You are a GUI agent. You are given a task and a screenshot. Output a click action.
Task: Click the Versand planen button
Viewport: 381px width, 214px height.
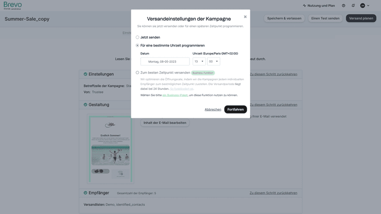click(361, 18)
